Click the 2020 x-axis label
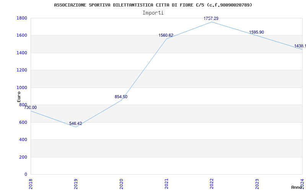 click(x=121, y=184)
